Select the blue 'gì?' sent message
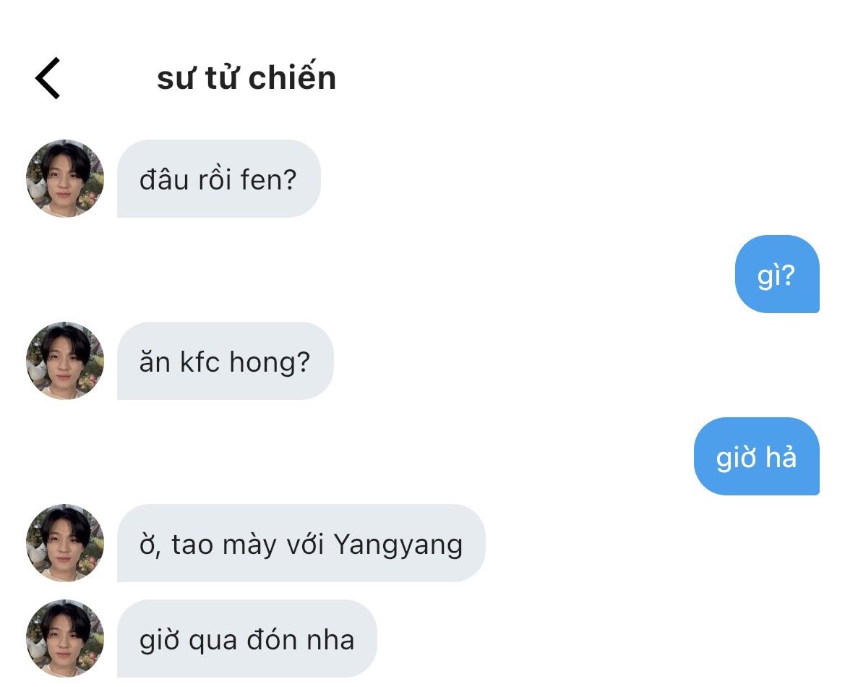The height and width of the screenshot is (687, 845). coord(777,274)
